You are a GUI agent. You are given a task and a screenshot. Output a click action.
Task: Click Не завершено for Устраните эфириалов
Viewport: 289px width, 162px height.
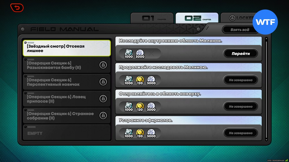[240, 133]
